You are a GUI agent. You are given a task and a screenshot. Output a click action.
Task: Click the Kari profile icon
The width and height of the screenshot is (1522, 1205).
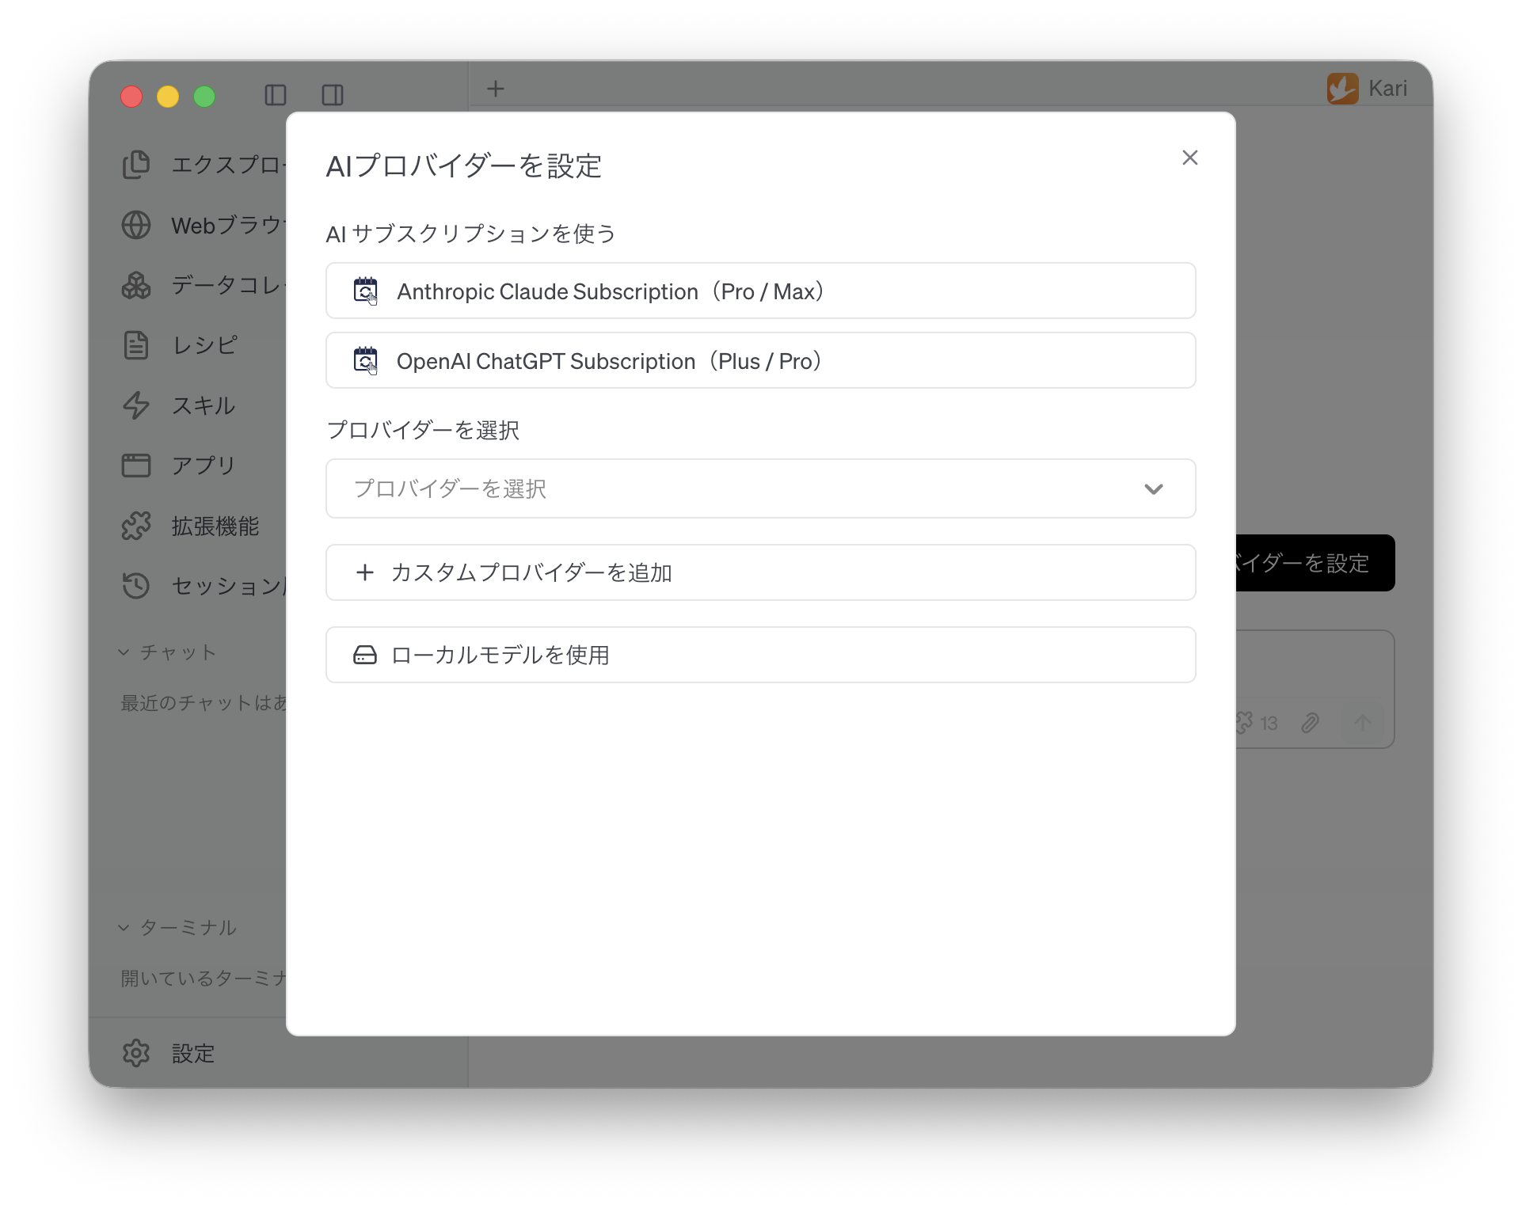coord(1343,89)
